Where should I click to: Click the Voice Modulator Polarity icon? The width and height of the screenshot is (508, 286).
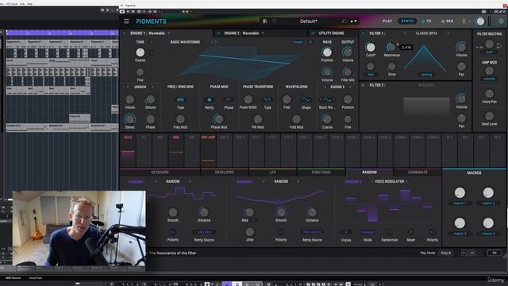pyautogui.click(x=432, y=232)
